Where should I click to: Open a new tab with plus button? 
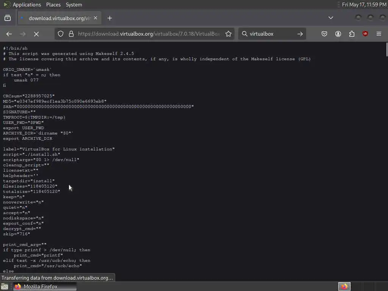coord(110,18)
